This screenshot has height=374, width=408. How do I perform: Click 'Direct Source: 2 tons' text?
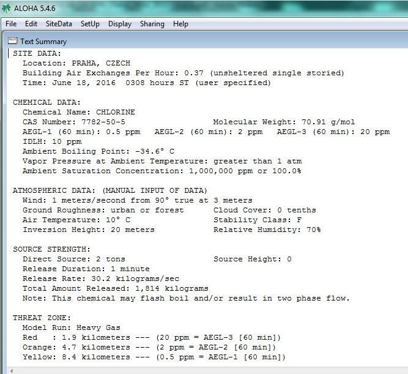(x=74, y=259)
